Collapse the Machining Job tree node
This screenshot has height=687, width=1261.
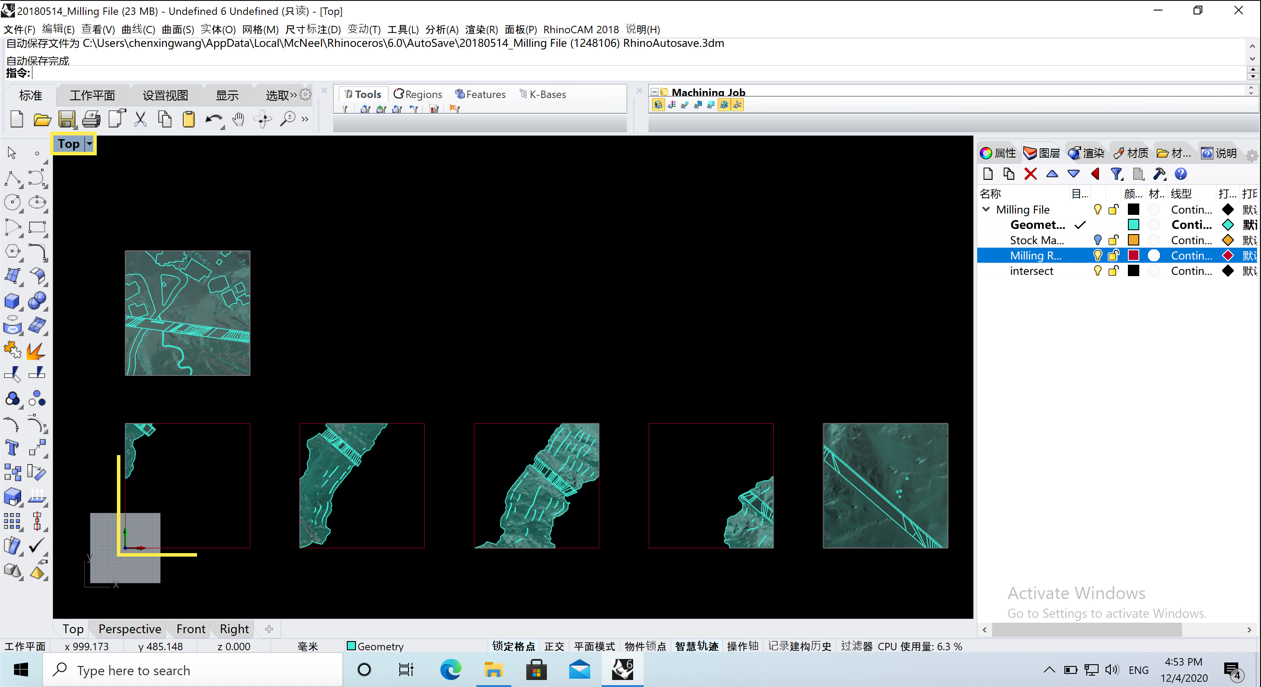click(654, 92)
